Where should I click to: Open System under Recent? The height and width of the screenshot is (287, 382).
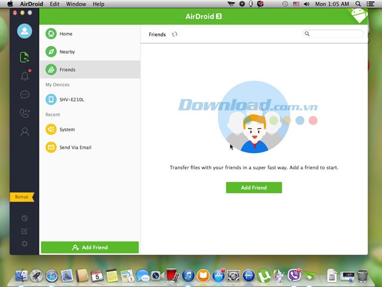(x=67, y=130)
